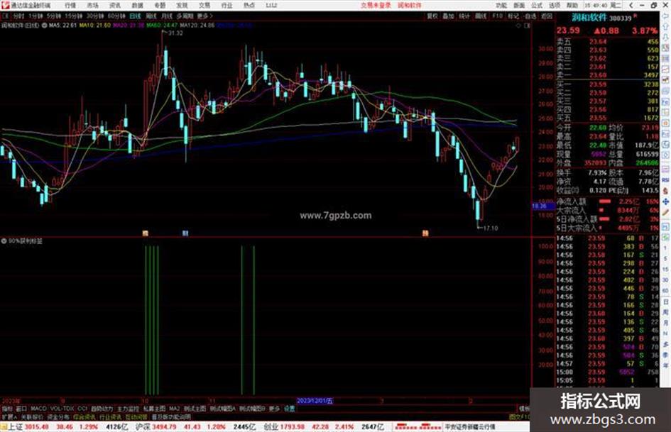Click the 标记 button
671x432 pixels.
(x=513, y=16)
